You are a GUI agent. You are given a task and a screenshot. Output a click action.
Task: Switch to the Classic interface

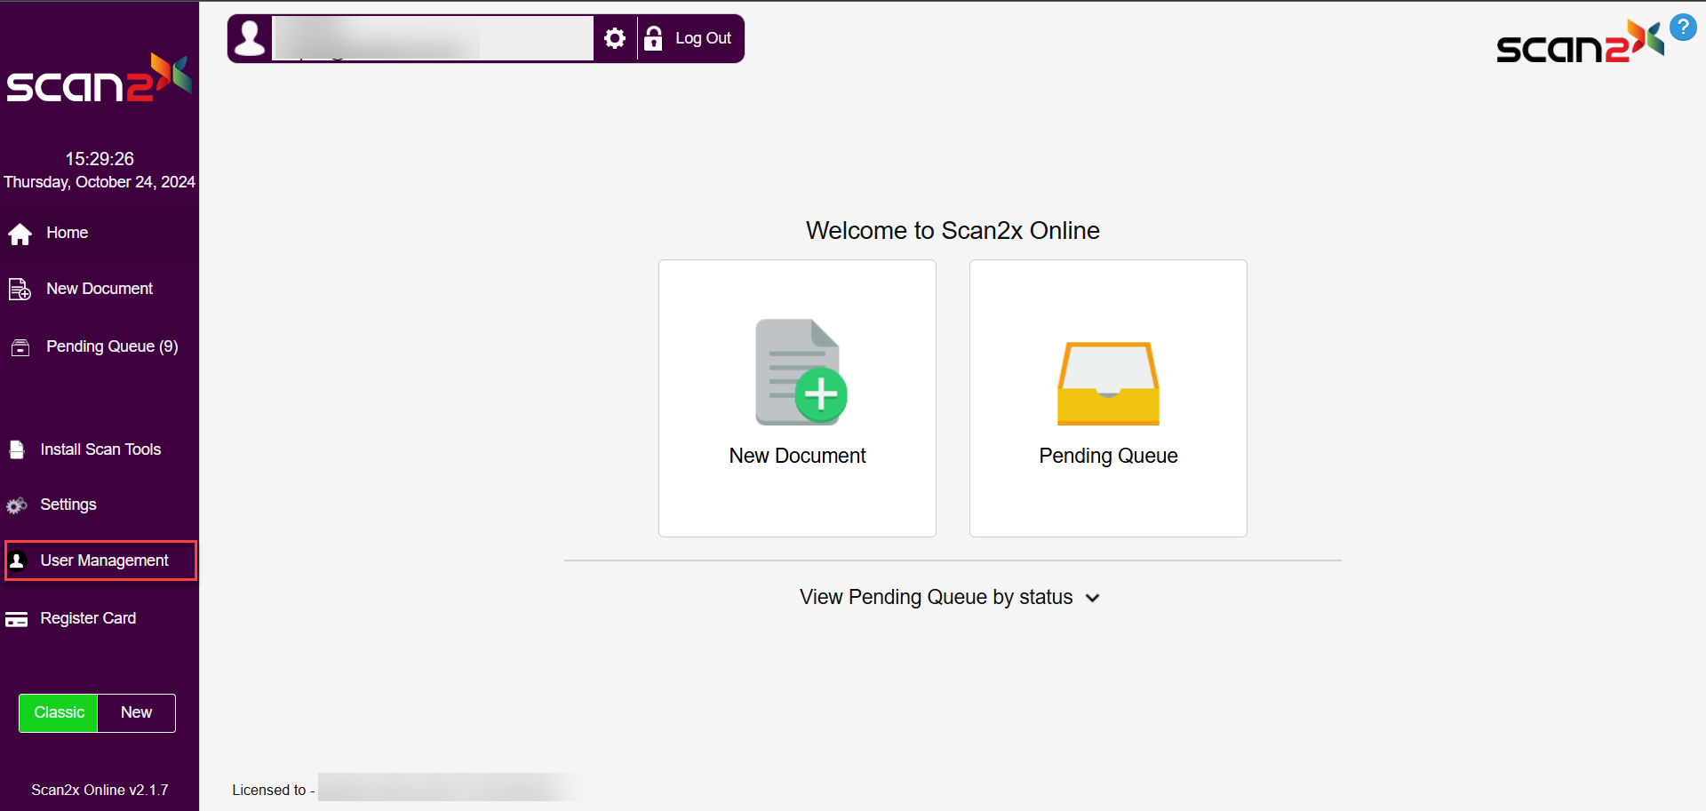point(59,712)
